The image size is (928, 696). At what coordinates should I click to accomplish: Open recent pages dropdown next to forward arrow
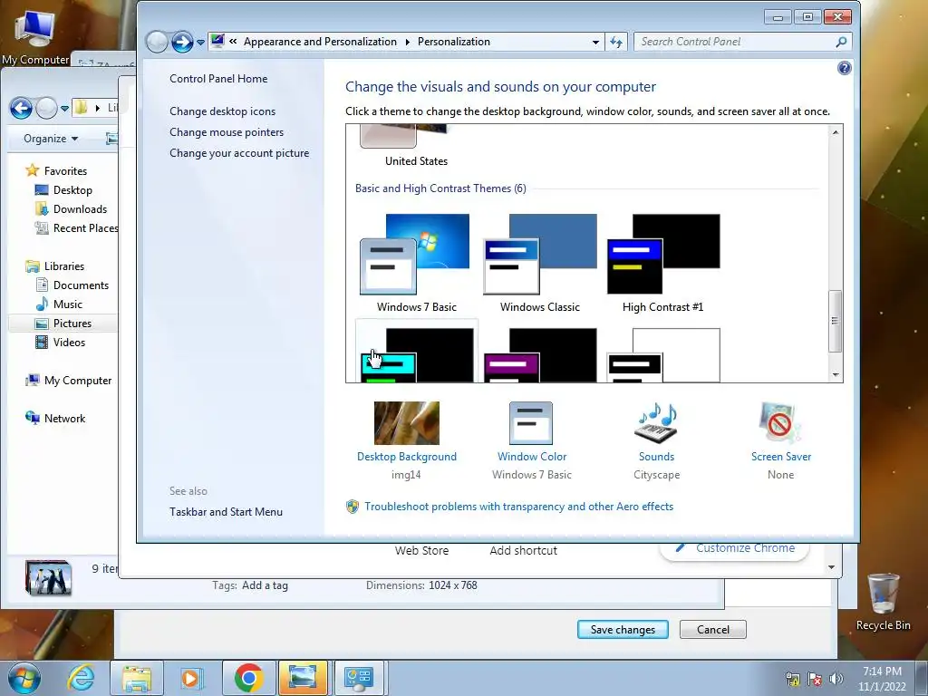click(x=200, y=42)
